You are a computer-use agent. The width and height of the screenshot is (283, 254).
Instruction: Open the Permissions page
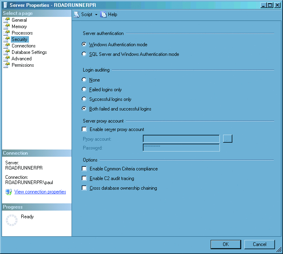pyautogui.click(x=23, y=65)
